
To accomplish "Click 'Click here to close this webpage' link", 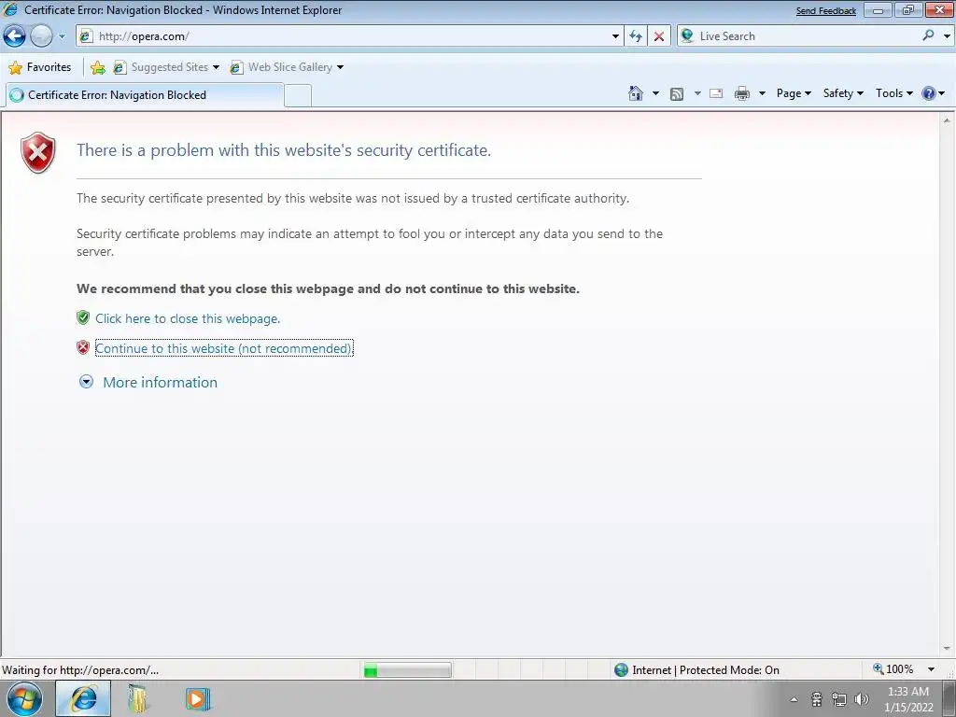I will tap(187, 319).
